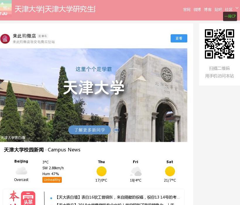Click the 扫描二维码 text
The image size is (240, 205).
click(x=220, y=68)
